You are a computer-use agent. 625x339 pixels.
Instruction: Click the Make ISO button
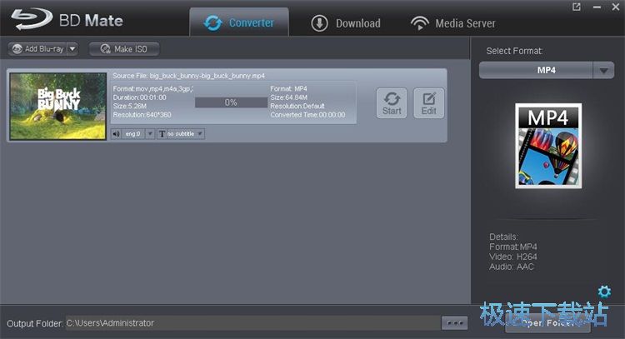(124, 49)
